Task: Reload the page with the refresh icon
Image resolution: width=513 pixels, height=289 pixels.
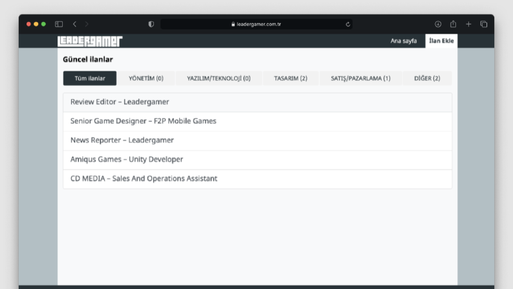Action: (348, 24)
